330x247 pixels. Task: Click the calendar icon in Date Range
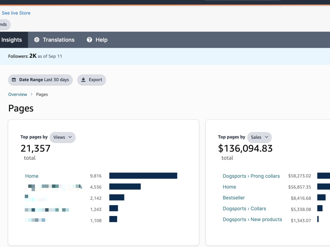(14, 80)
